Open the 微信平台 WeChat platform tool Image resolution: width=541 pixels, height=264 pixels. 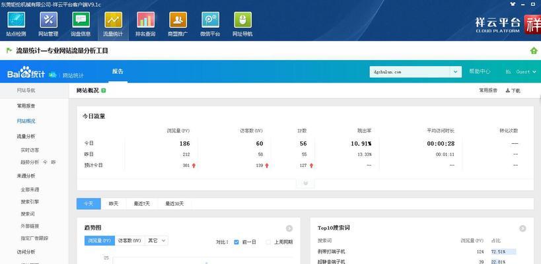(x=210, y=24)
